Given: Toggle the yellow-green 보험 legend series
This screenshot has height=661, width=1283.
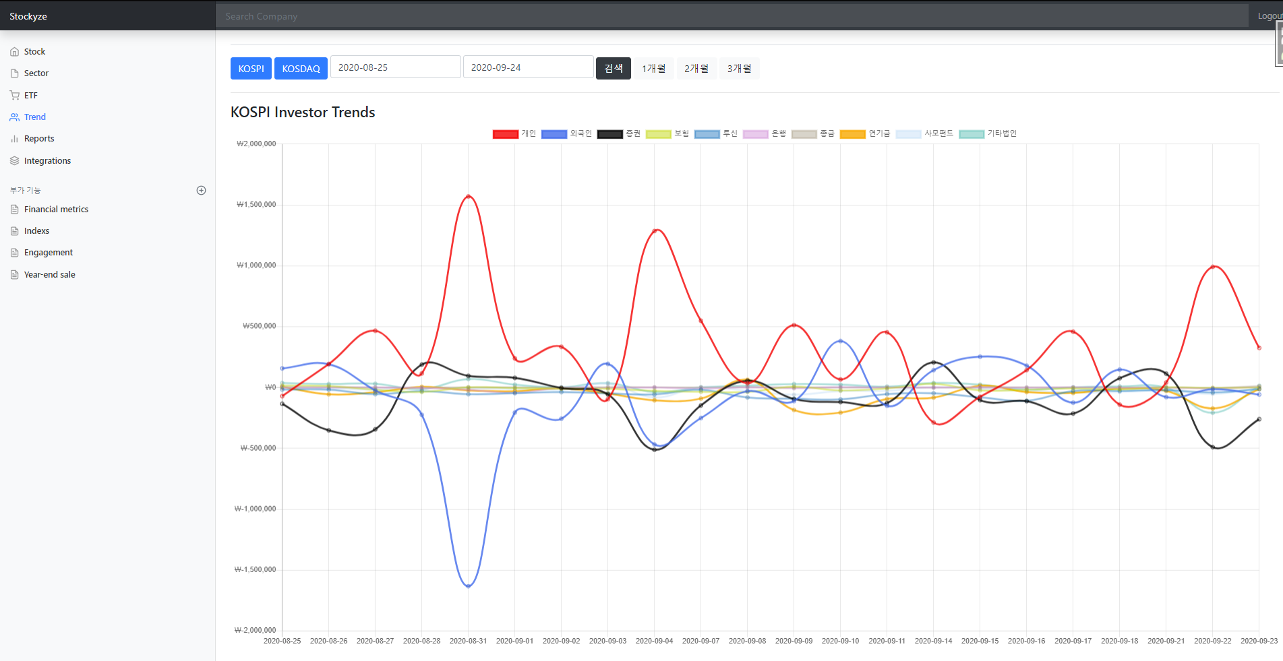Looking at the screenshot, I should pos(667,134).
